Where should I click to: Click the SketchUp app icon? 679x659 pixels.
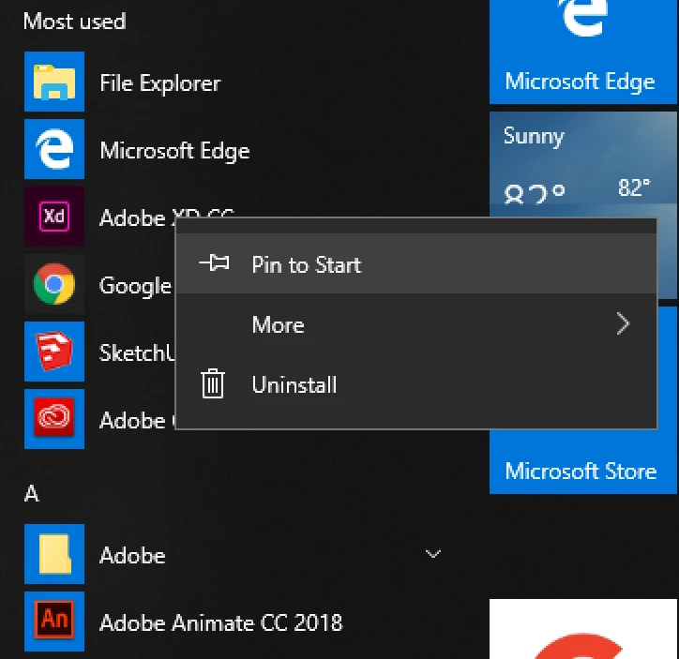54,352
